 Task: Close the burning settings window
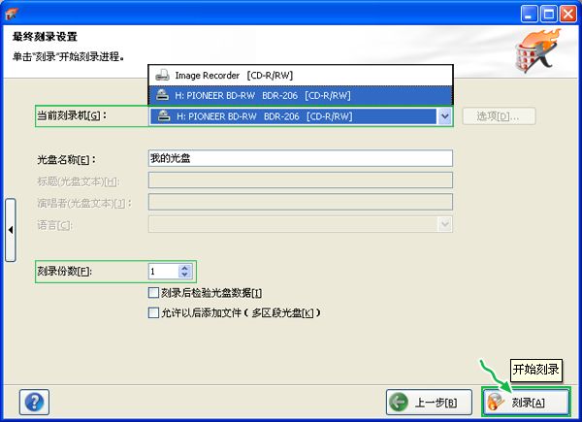[x=568, y=15]
